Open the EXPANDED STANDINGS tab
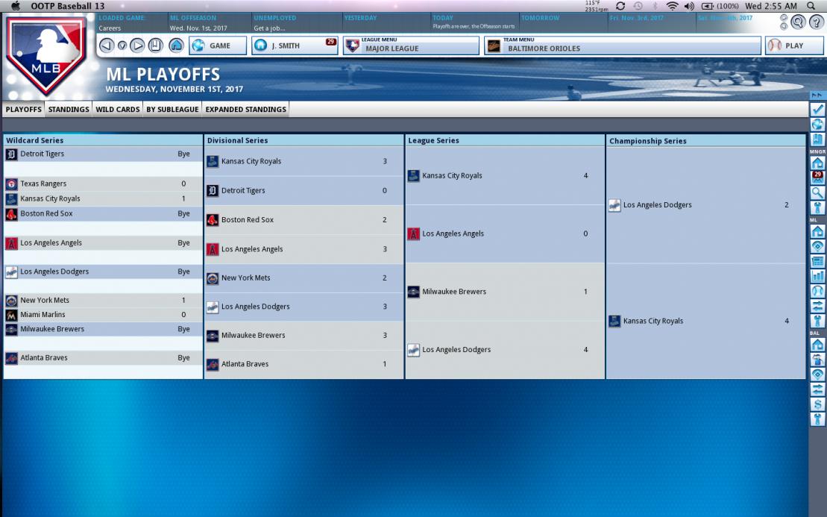 pyautogui.click(x=246, y=109)
